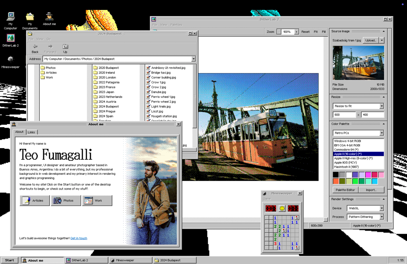
Task: Pick the magenta color swatch
Action: pyautogui.click(x=368, y=175)
